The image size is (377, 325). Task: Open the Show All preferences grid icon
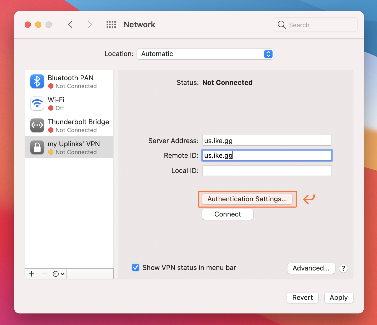click(111, 24)
